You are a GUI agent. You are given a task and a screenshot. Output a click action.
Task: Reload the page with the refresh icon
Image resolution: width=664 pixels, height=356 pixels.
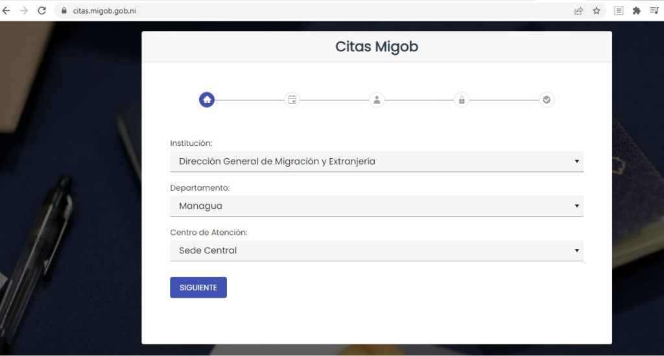pyautogui.click(x=41, y=10)
